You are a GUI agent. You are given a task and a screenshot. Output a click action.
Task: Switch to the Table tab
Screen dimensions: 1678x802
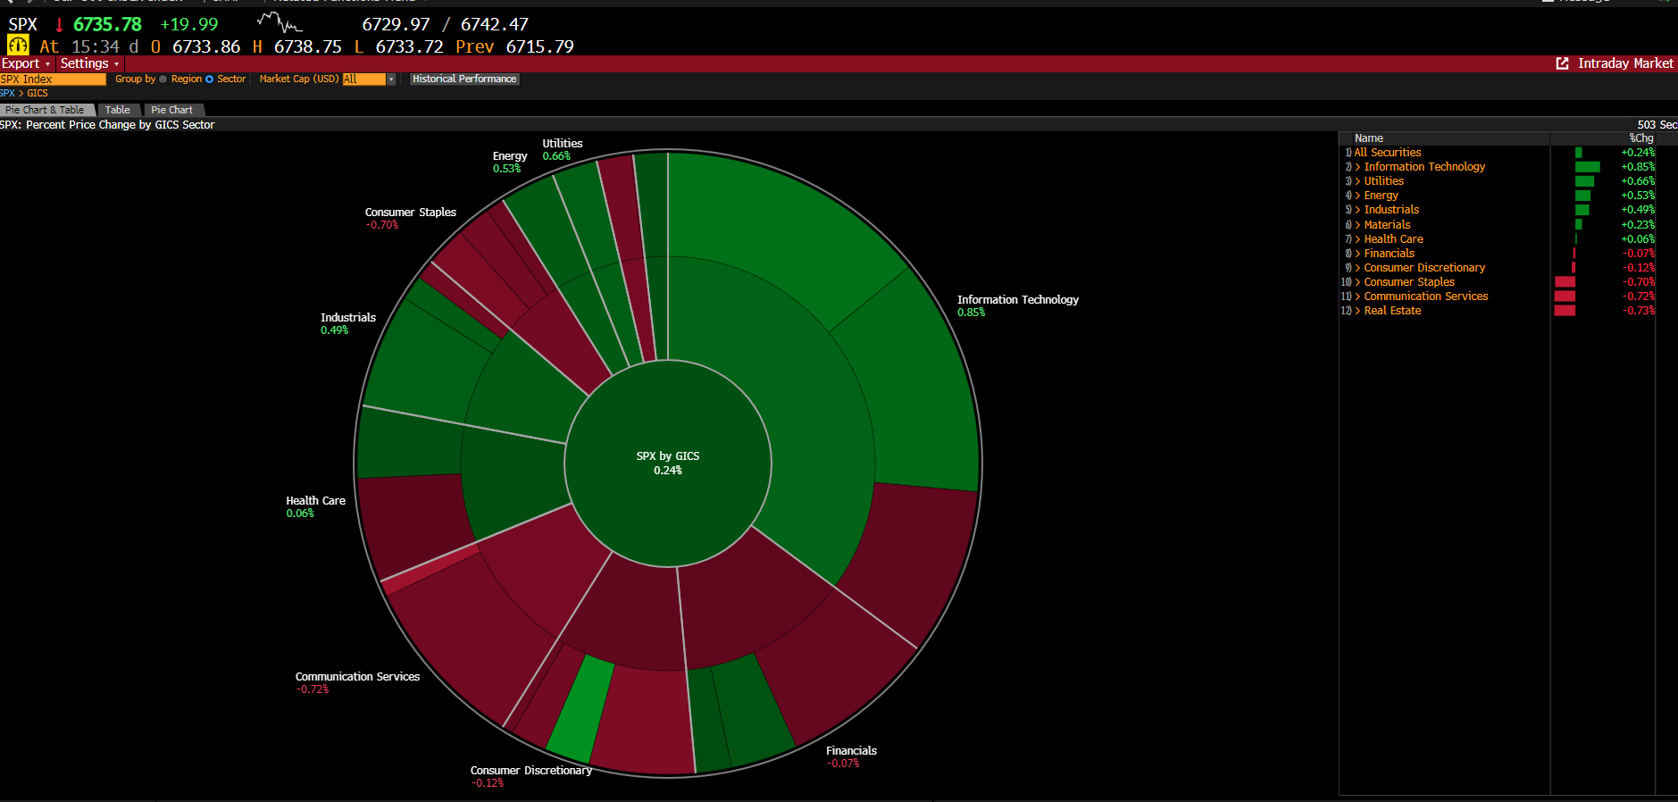[x=117, y=110]
